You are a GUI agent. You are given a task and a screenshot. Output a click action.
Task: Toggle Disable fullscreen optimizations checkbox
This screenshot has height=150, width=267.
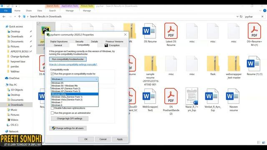click(x=52, y=108)
